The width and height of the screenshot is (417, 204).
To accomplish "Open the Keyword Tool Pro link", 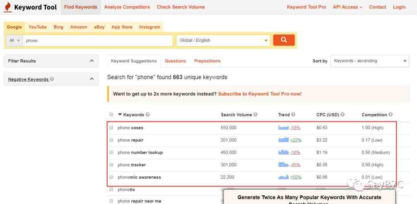I will tap(306, 7).
